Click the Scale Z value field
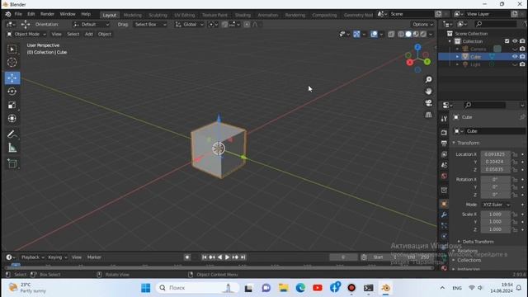The width and height of the screenshot is (528, 297). coord(495,229)
